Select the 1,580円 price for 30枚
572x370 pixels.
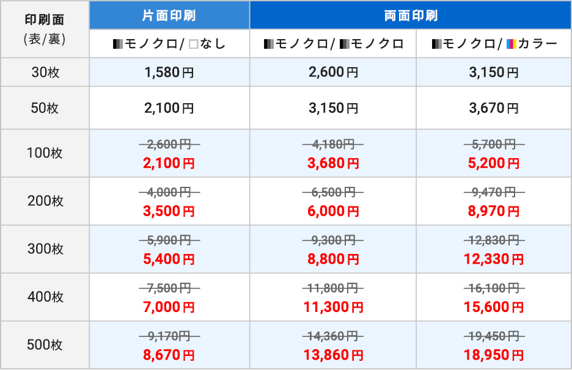tap(169, 73)
